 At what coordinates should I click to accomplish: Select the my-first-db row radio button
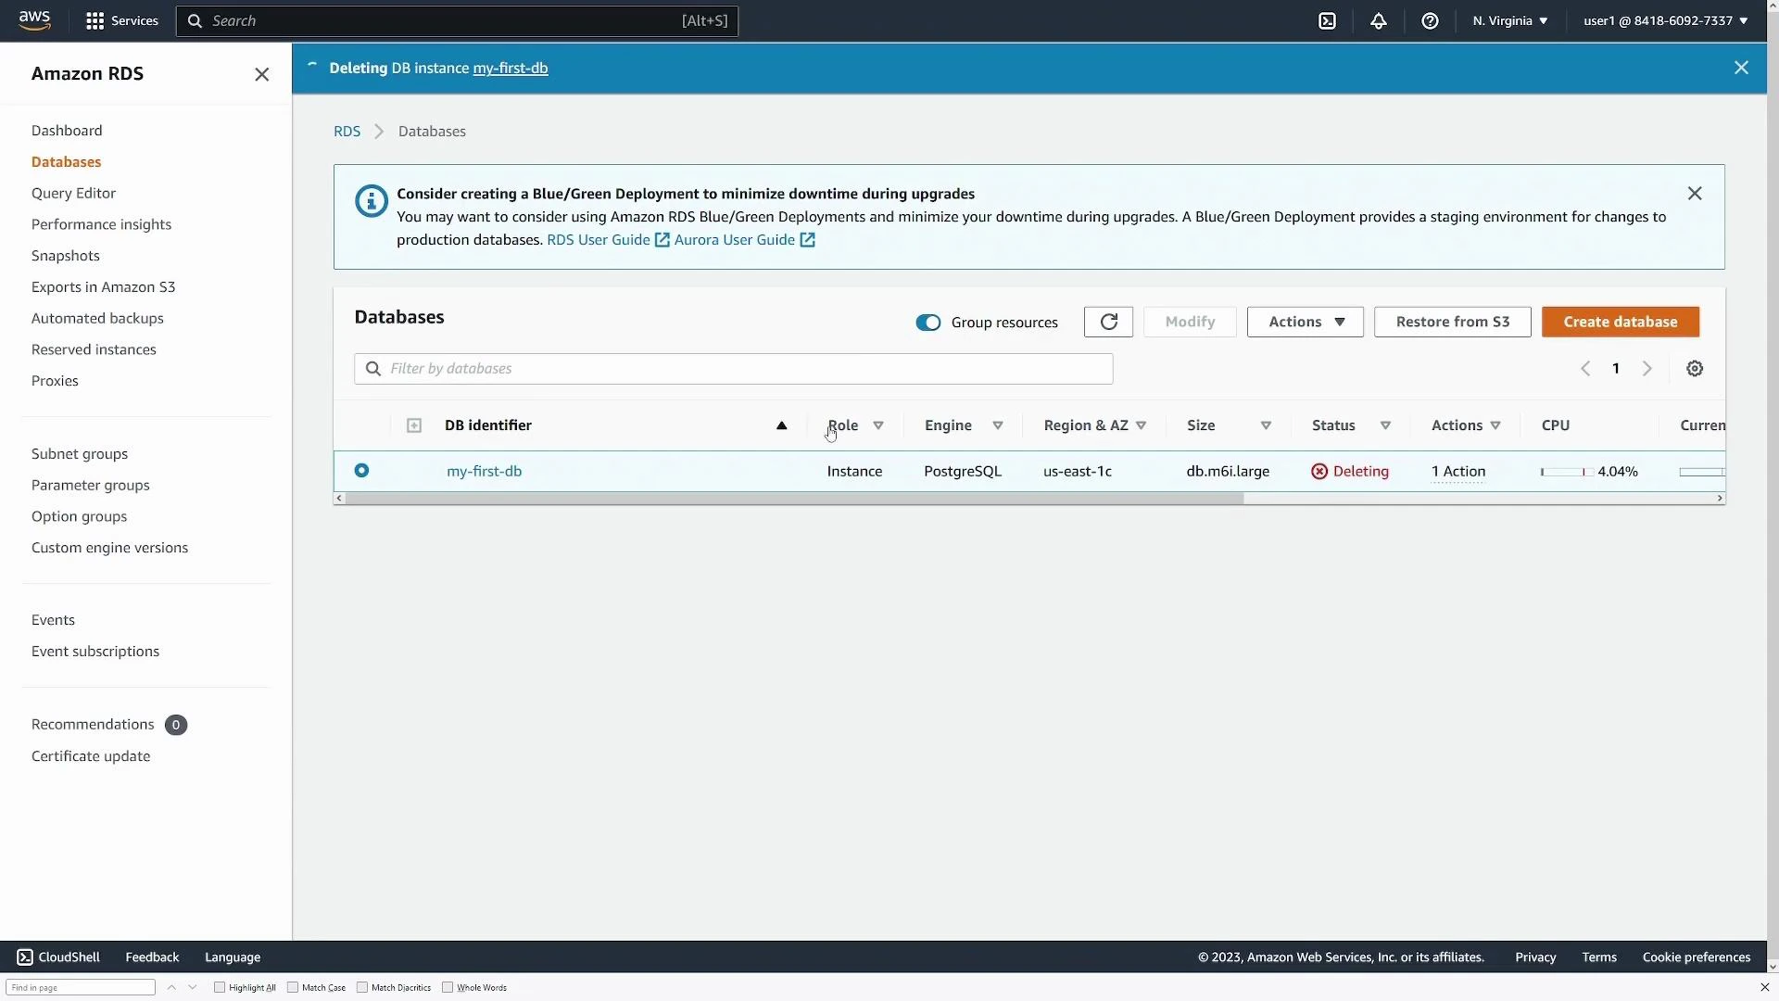361,471
